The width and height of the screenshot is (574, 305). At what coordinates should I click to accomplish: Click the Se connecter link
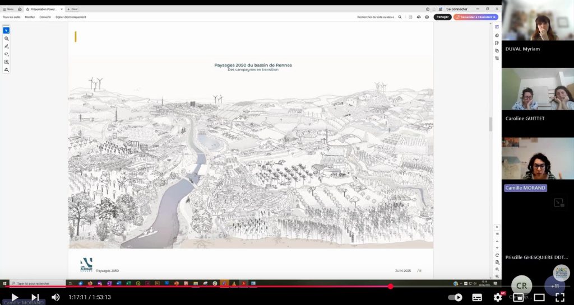point(456,9)
